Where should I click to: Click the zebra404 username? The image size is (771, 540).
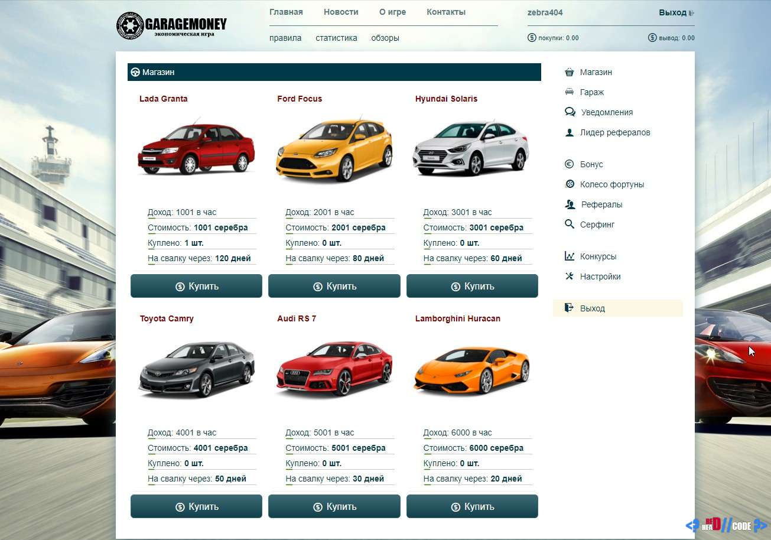[545, 12]
